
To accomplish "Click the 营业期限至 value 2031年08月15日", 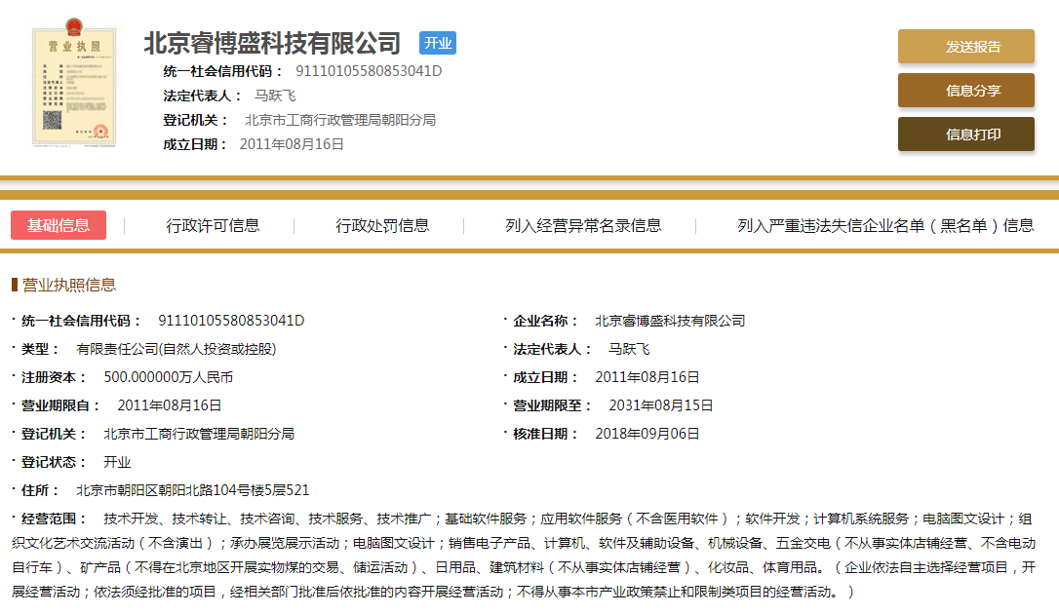I will click(661, 405).
